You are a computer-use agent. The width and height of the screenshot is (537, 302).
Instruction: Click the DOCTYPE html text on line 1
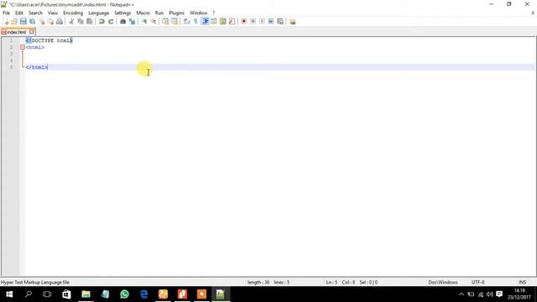(x=50, y=40)
